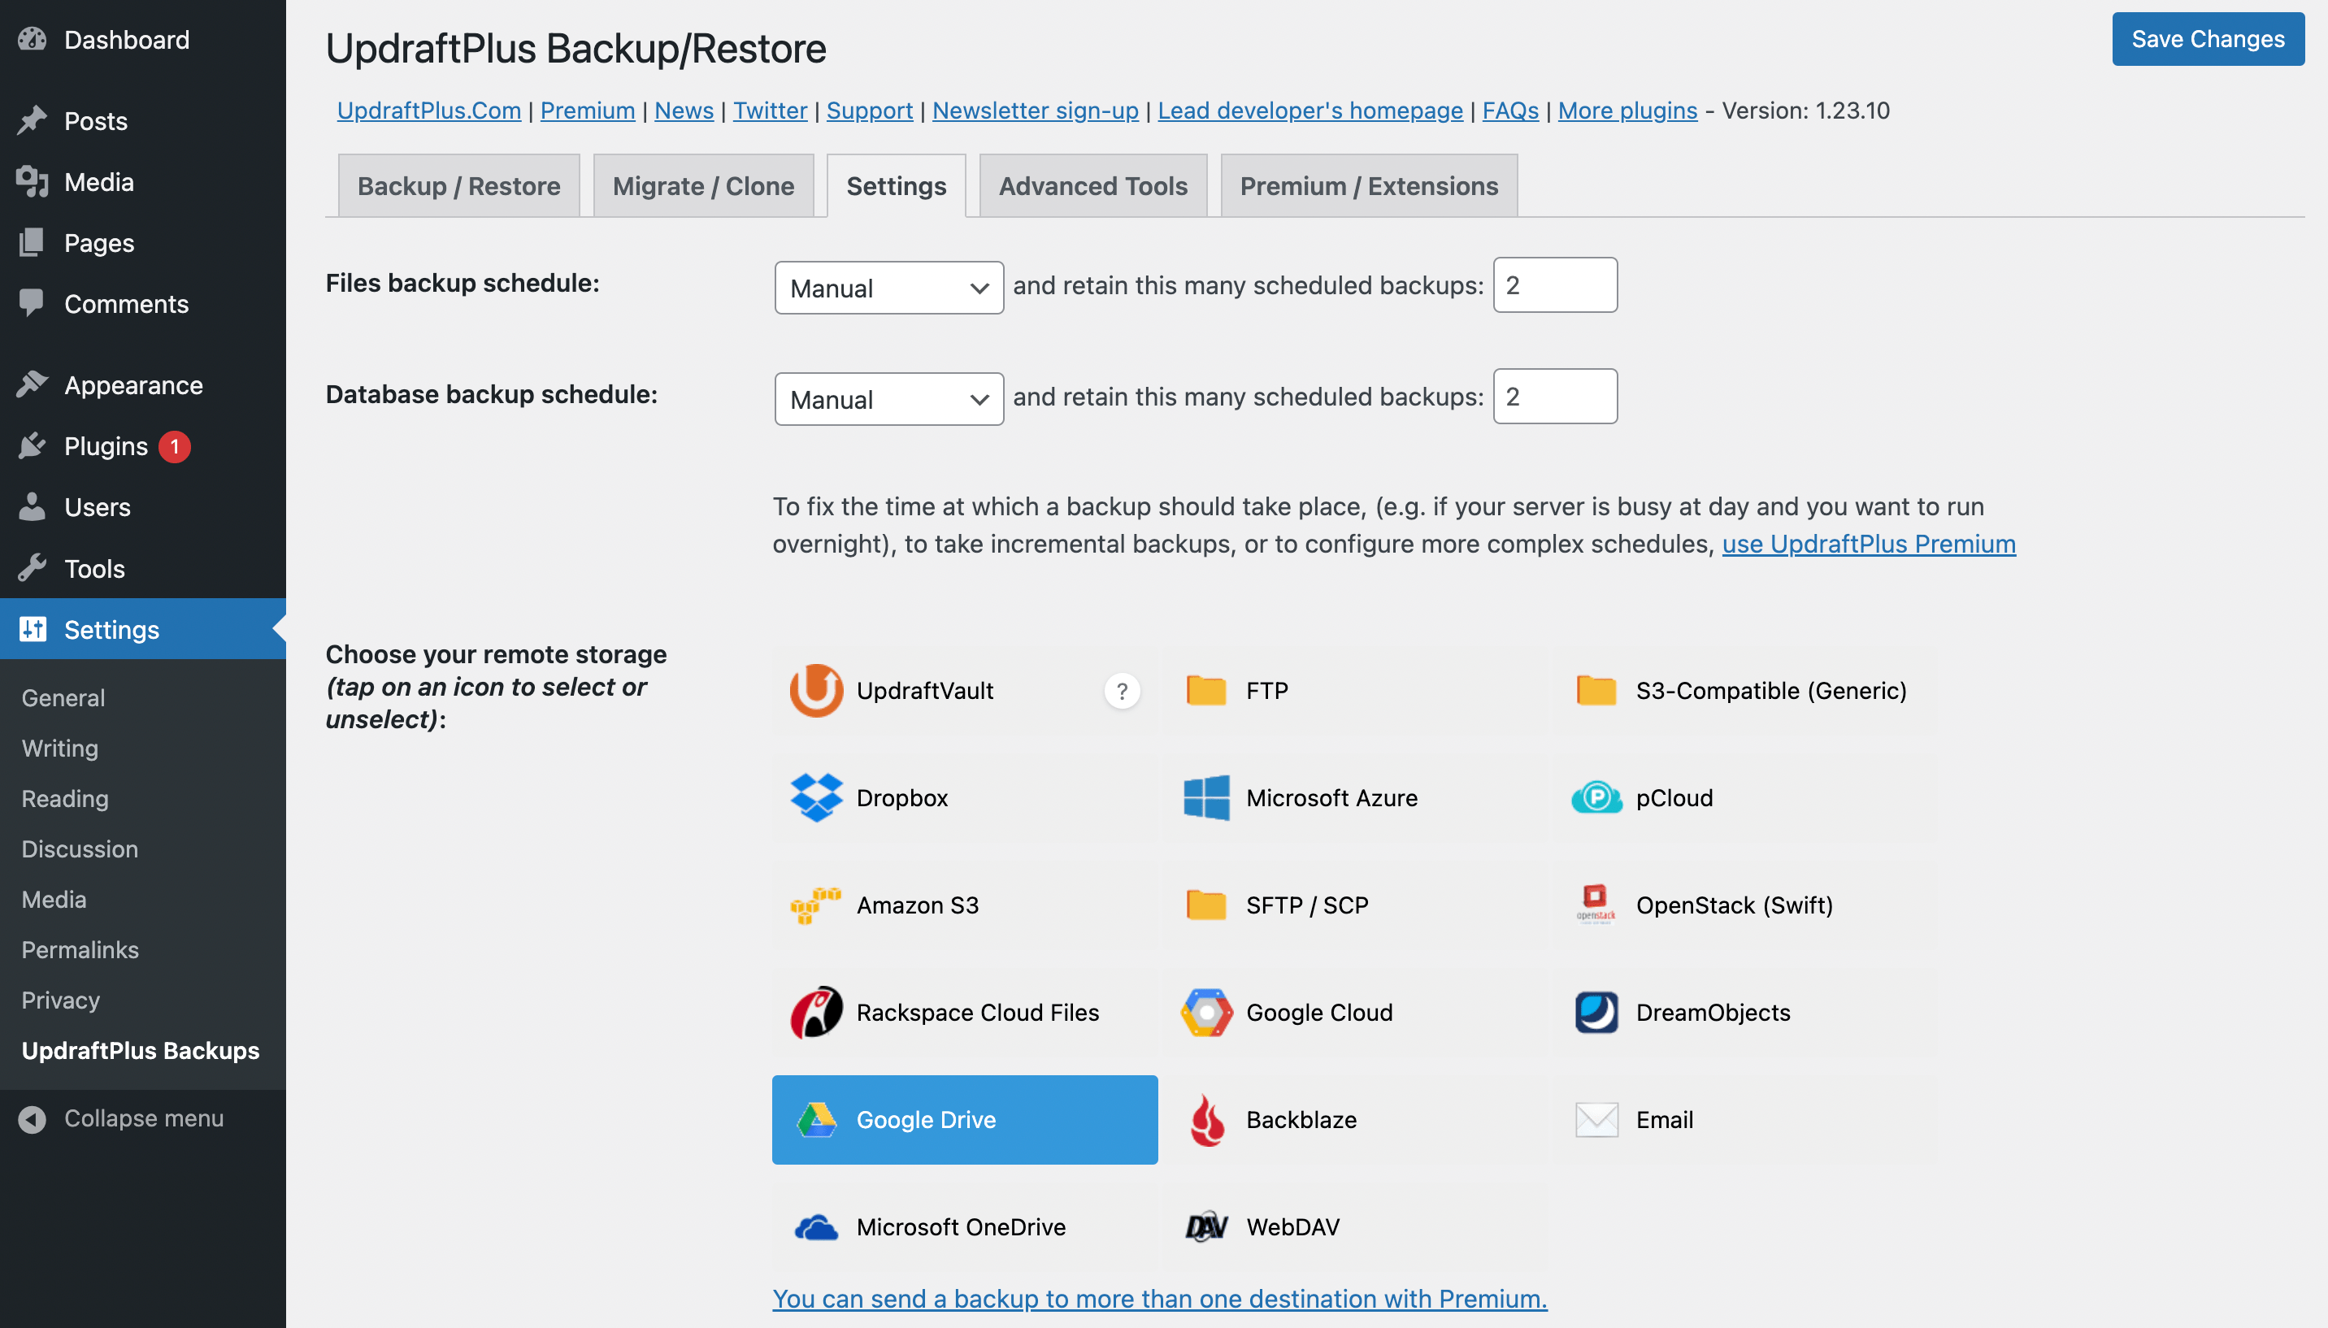
Task: Click the scheduled backups retain count field
Action: tap(1554, 285)
